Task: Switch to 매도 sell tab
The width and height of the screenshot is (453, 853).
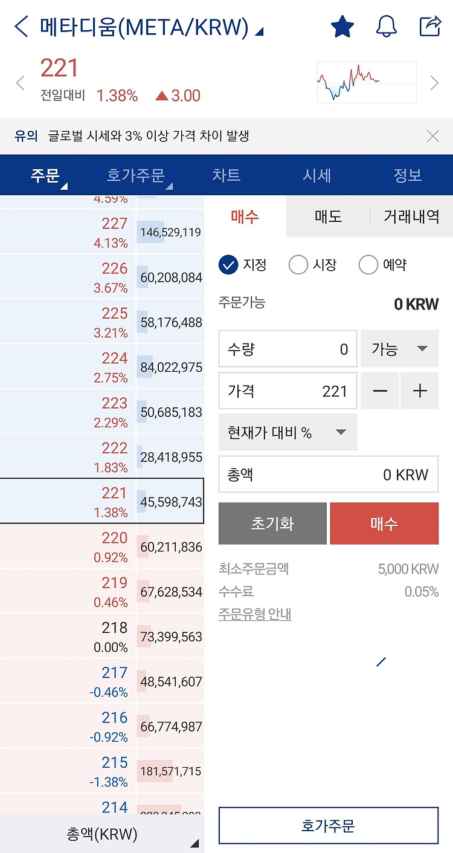Action: 328,216
